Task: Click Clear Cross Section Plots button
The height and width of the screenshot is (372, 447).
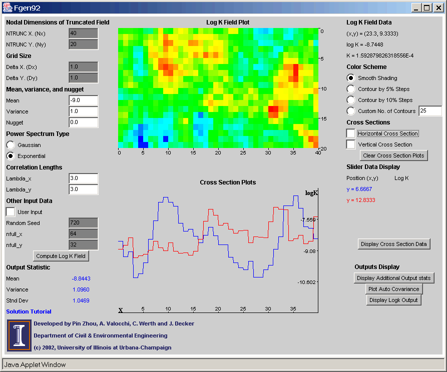Action: 393,155
